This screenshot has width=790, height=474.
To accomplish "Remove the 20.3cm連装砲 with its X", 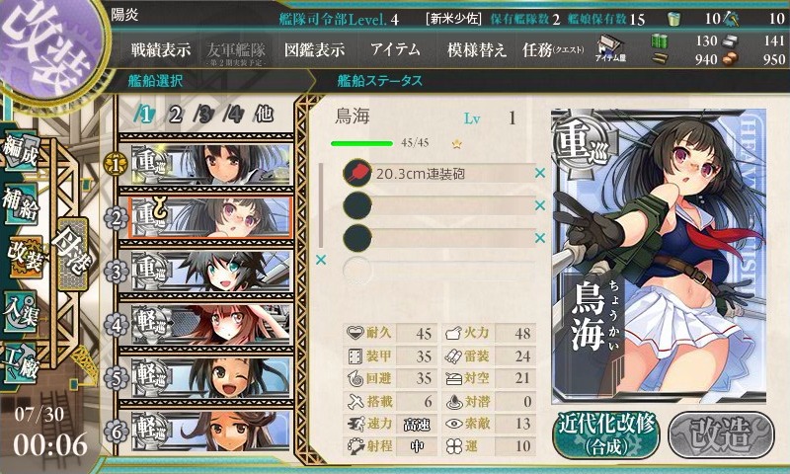I will pyautogui.click(x=540, y=173).
